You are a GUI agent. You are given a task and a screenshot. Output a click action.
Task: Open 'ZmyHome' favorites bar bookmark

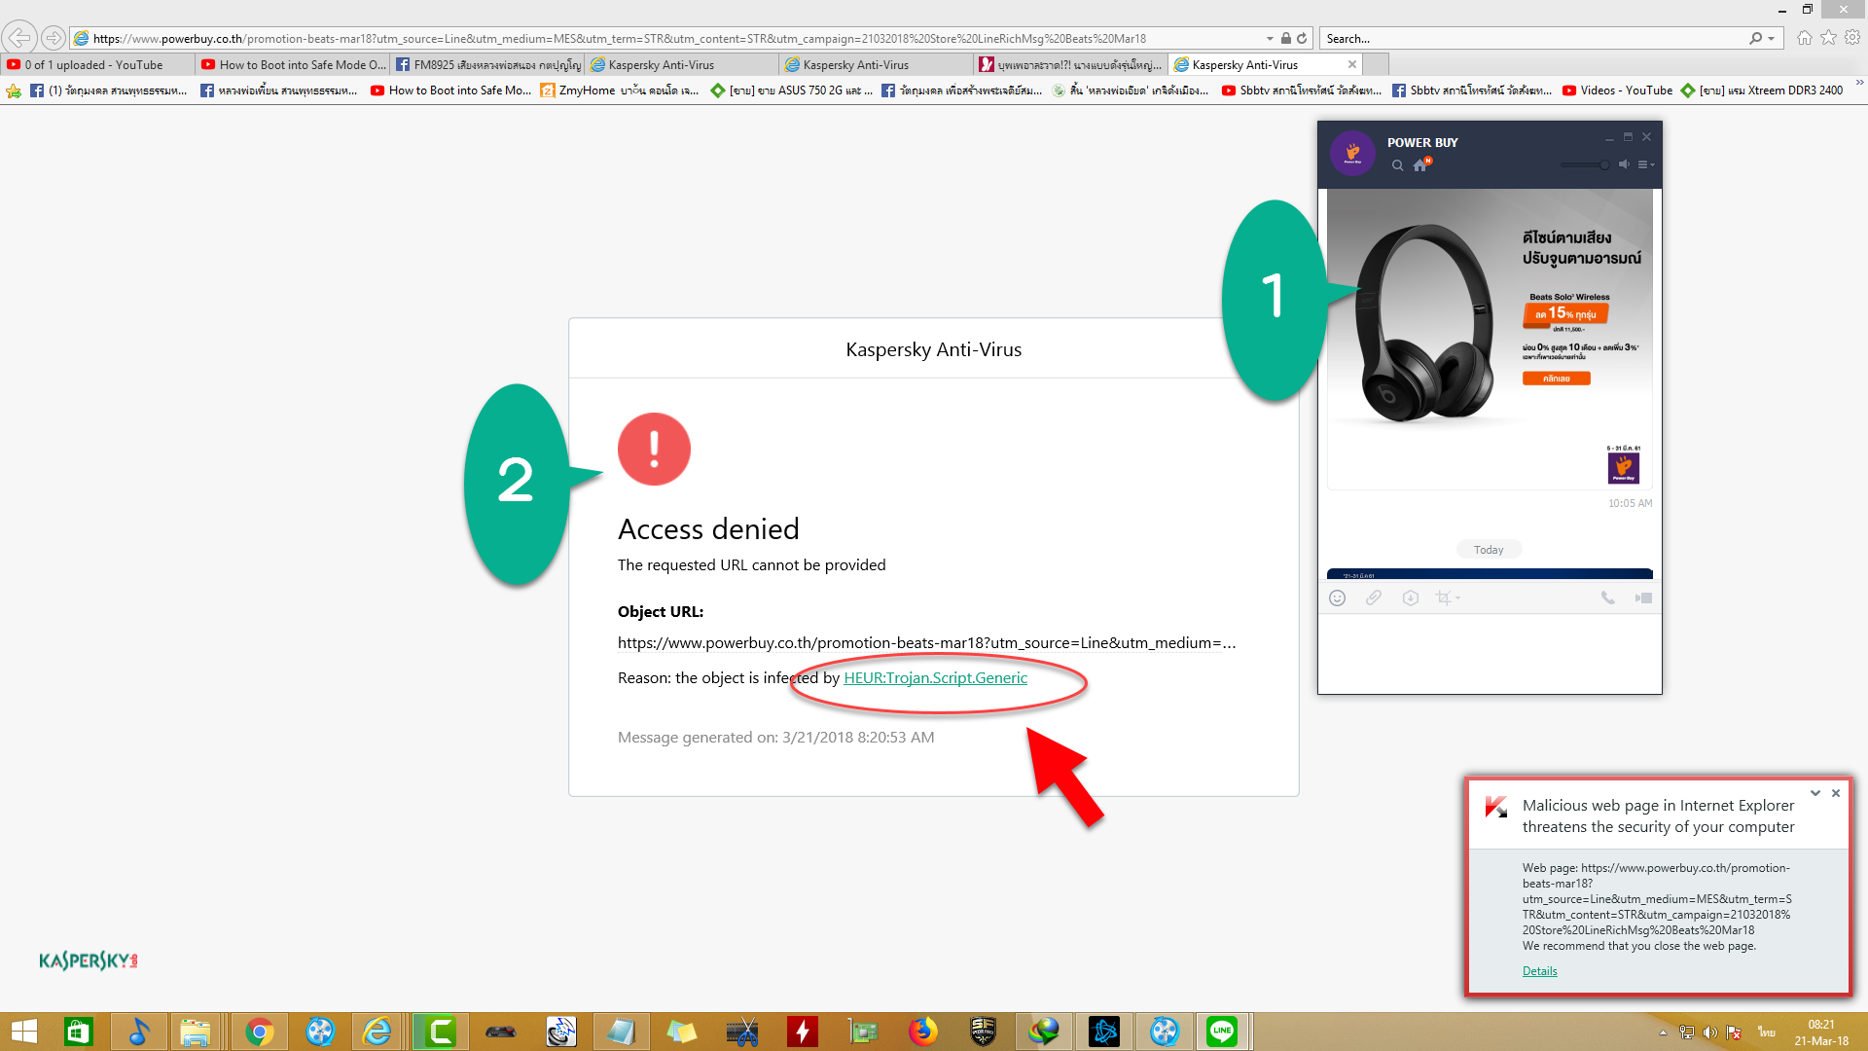pos(620,91)
